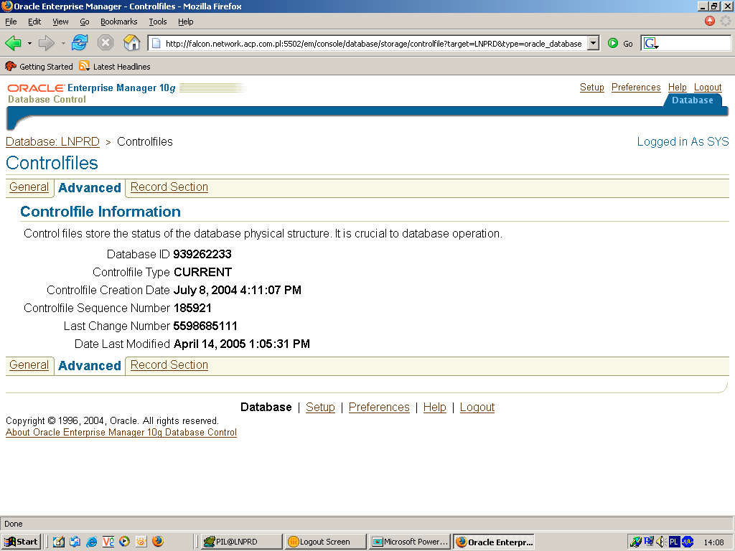Click the footer Help link
This screenshot has height=551, width=735.
click(434, 408)
